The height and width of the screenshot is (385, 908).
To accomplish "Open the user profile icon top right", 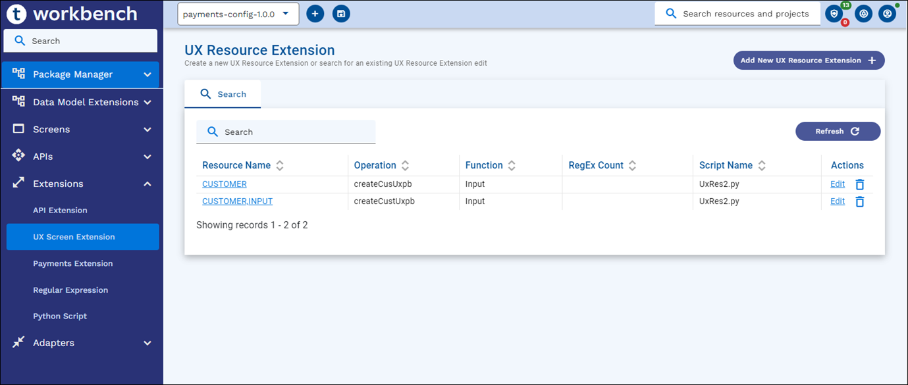I will pyautogui.click(x=887, y=13).
